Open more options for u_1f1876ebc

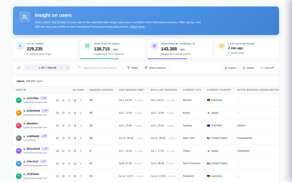point(81,176)
